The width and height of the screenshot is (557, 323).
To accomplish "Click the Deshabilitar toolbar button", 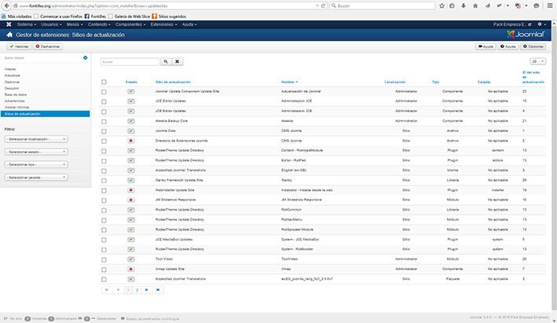I will tap(48, 46).
